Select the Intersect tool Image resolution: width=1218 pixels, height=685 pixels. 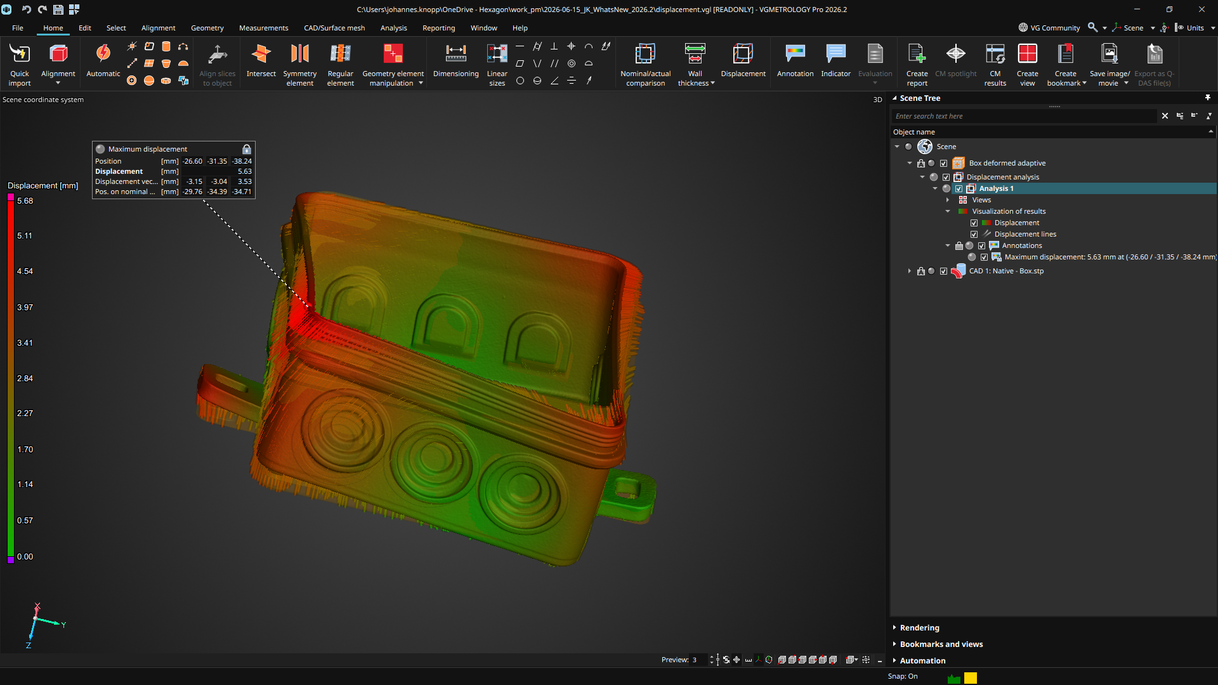click(x=261, y=62)
